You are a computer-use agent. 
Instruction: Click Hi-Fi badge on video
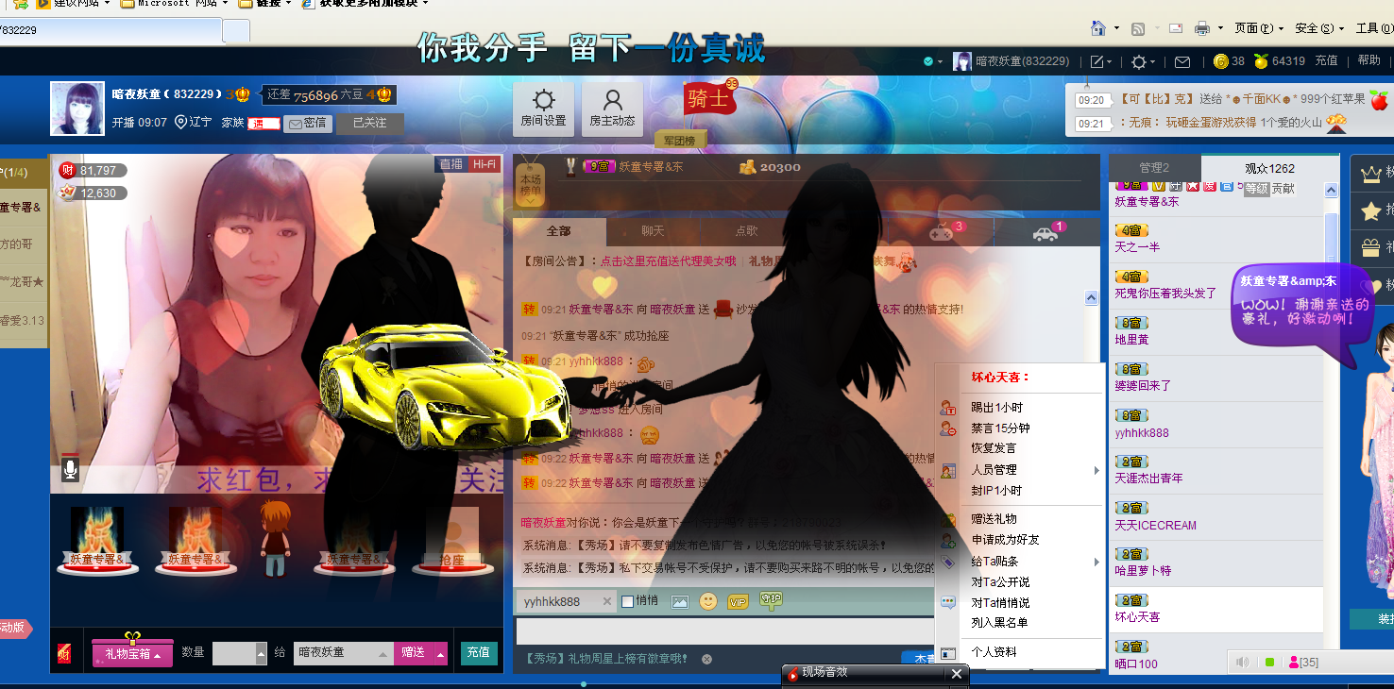(x=484, y=164)
